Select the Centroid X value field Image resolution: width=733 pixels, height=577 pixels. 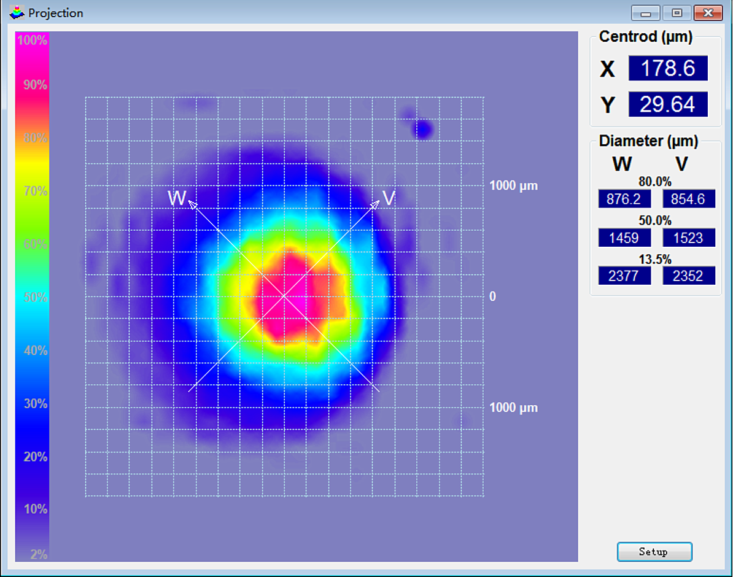[668, 68]
